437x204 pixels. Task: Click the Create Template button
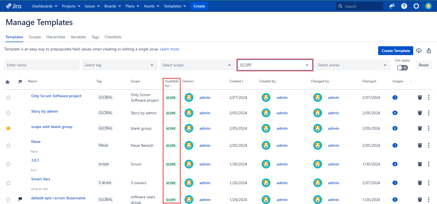396,51
